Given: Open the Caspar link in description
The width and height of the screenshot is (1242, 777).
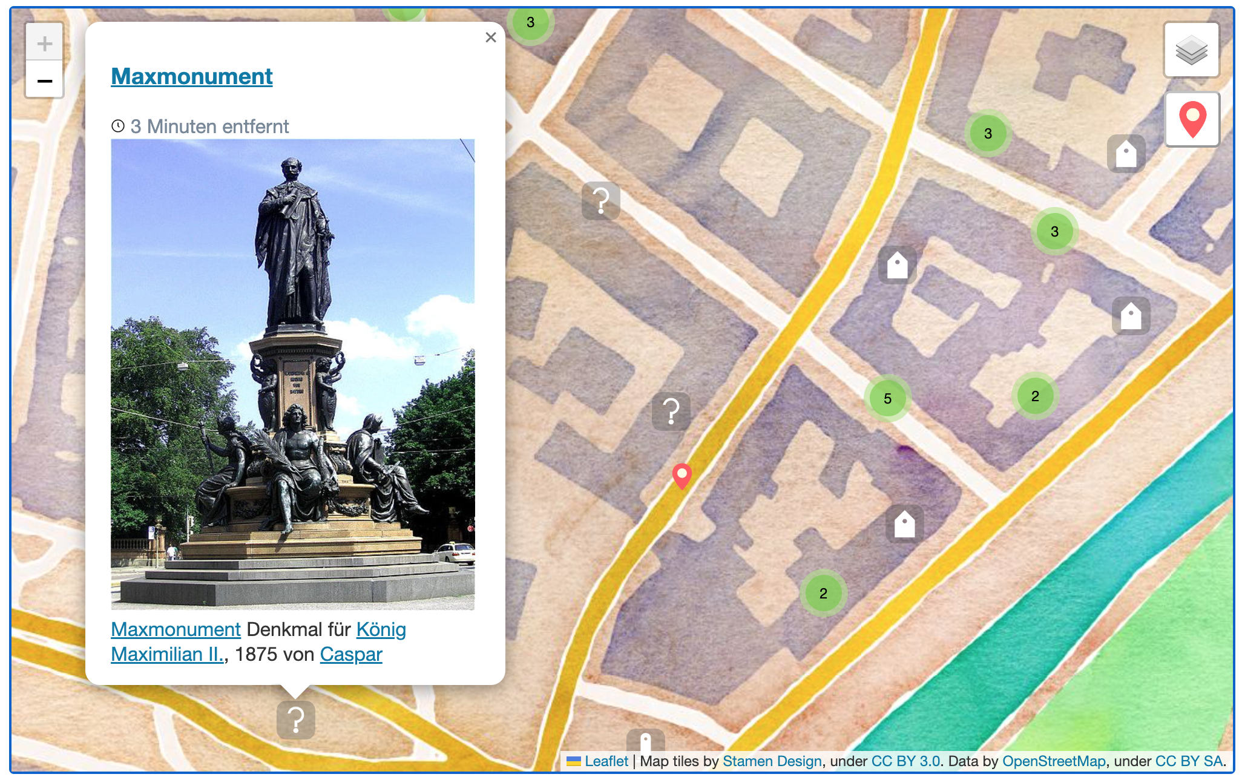Looking at the screenshot, I should pyautogui.click(x=351, y=654).
